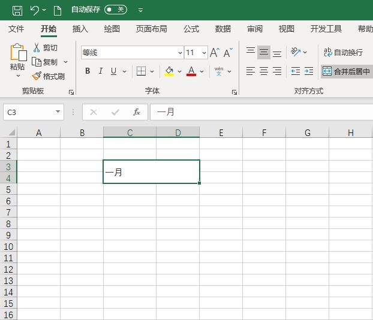Toggle Bold formatting

tap(88, 71)
